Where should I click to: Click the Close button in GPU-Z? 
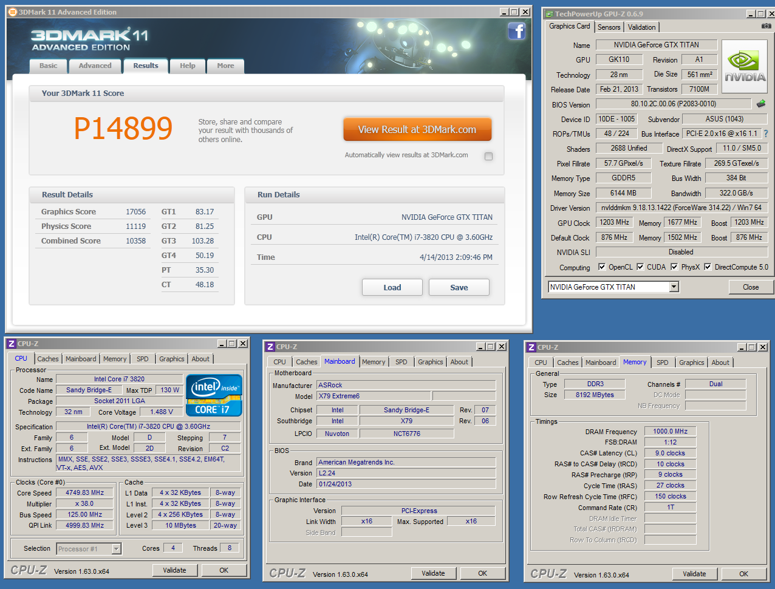pos(751,287)
